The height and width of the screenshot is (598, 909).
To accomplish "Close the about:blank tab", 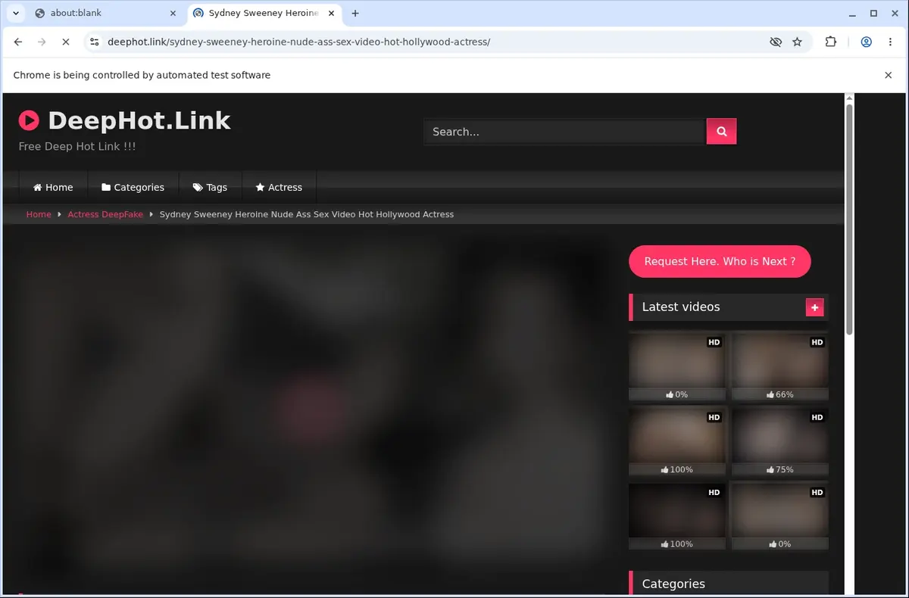I will (x=173, y=13).
